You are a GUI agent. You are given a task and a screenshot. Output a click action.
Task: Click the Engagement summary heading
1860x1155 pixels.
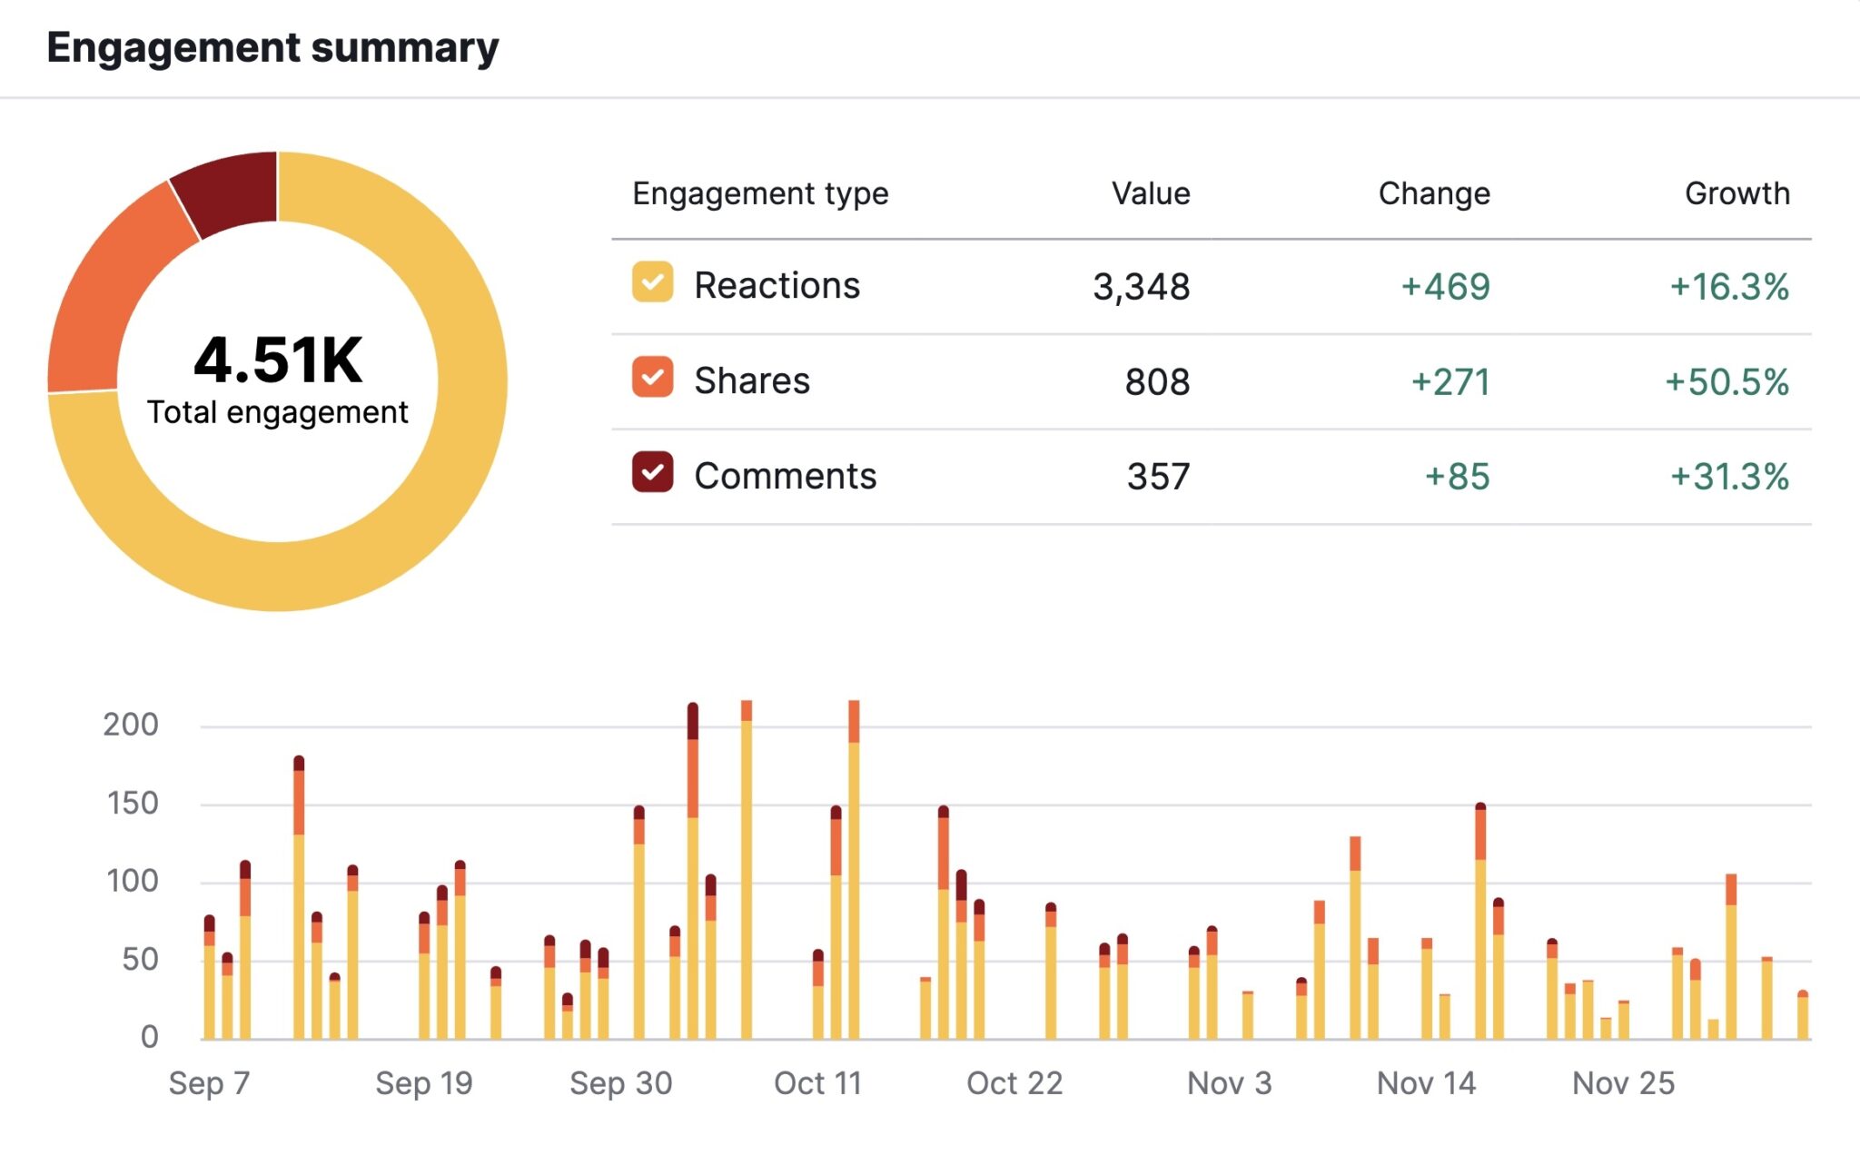(x=272, y=47)
